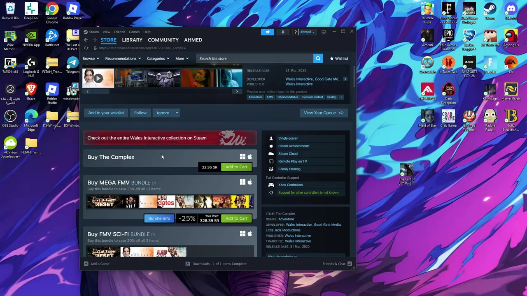Viewport: 527px width, 296px height.
Task: Open the View menu
Action: pyautogui.click(x=106, y=32)
